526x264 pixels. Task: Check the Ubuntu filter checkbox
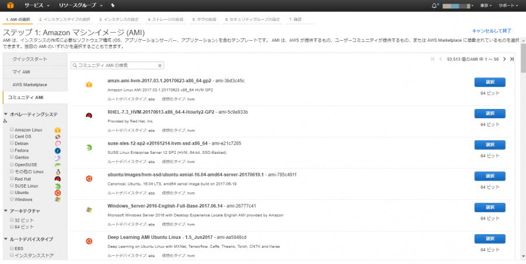12,192
